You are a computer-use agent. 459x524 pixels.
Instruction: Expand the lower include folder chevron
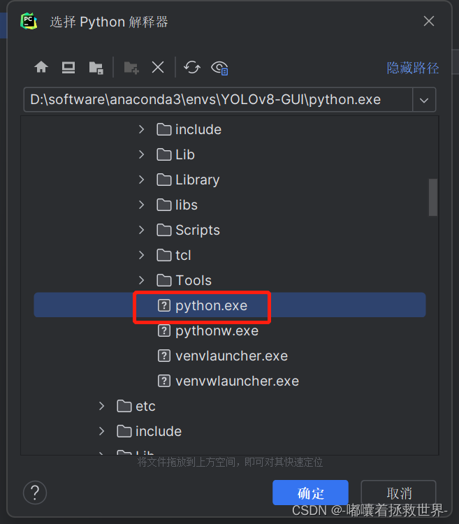(x=101, y=431)
